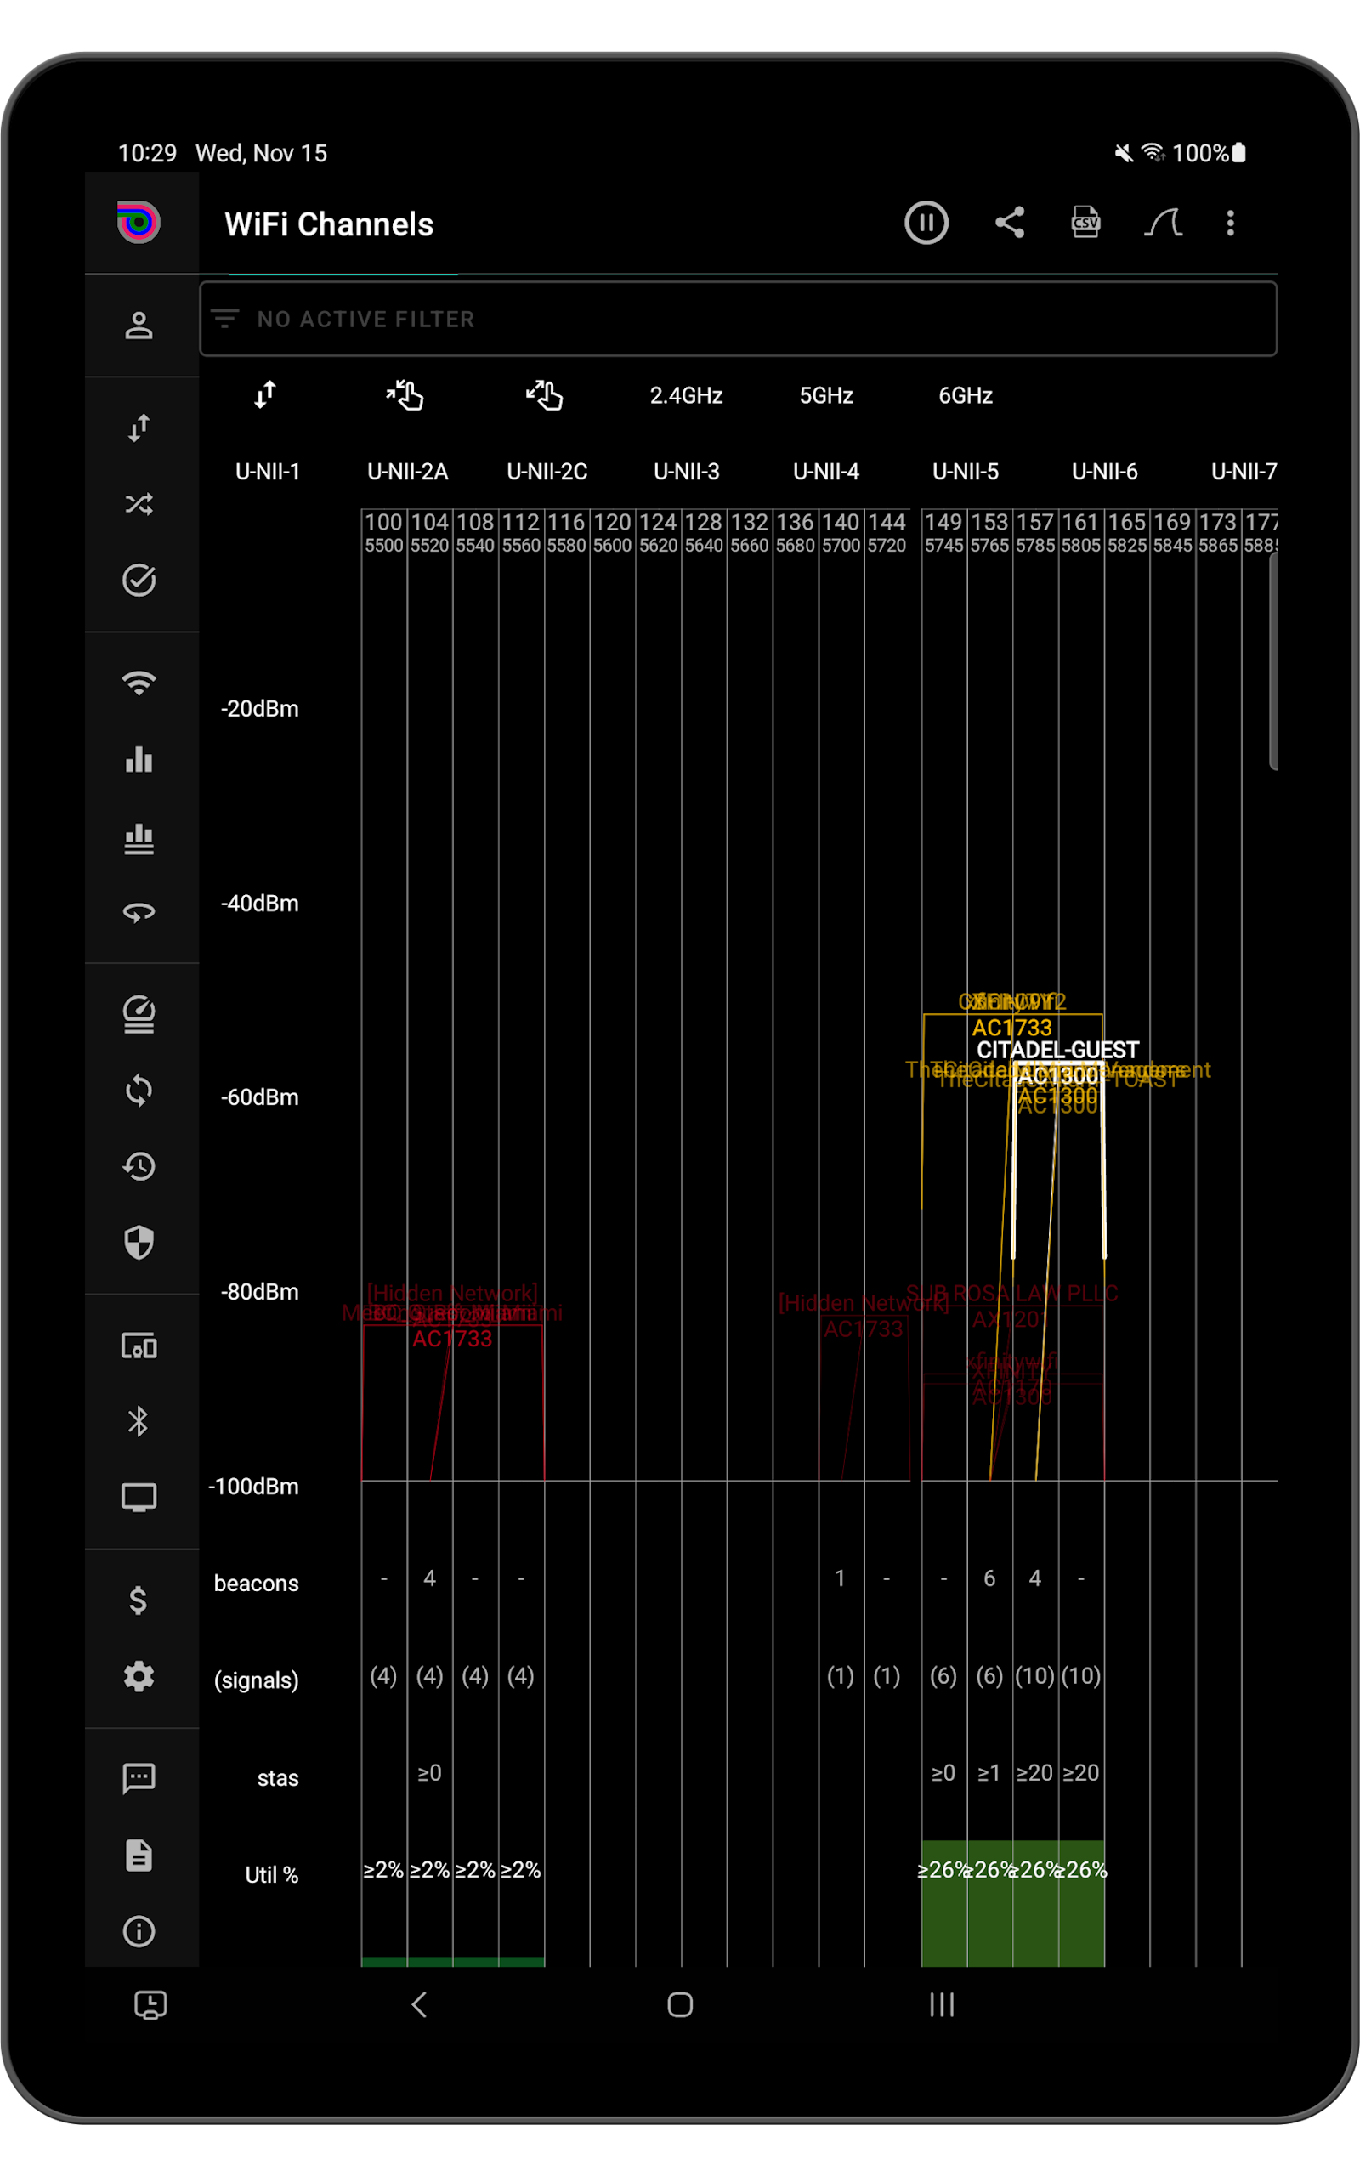Toggle the 5GHz band display
The image size is (1360, 2176).
click(824, 395)
